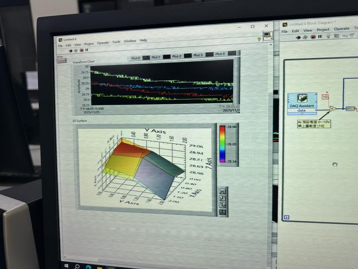The width and height of the screenshot is (358, 269).
Task: Click the 3D surface color ramp scale
Action: coord(223,144)
